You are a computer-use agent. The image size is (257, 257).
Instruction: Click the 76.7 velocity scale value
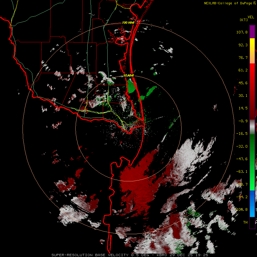click(243, 57)
